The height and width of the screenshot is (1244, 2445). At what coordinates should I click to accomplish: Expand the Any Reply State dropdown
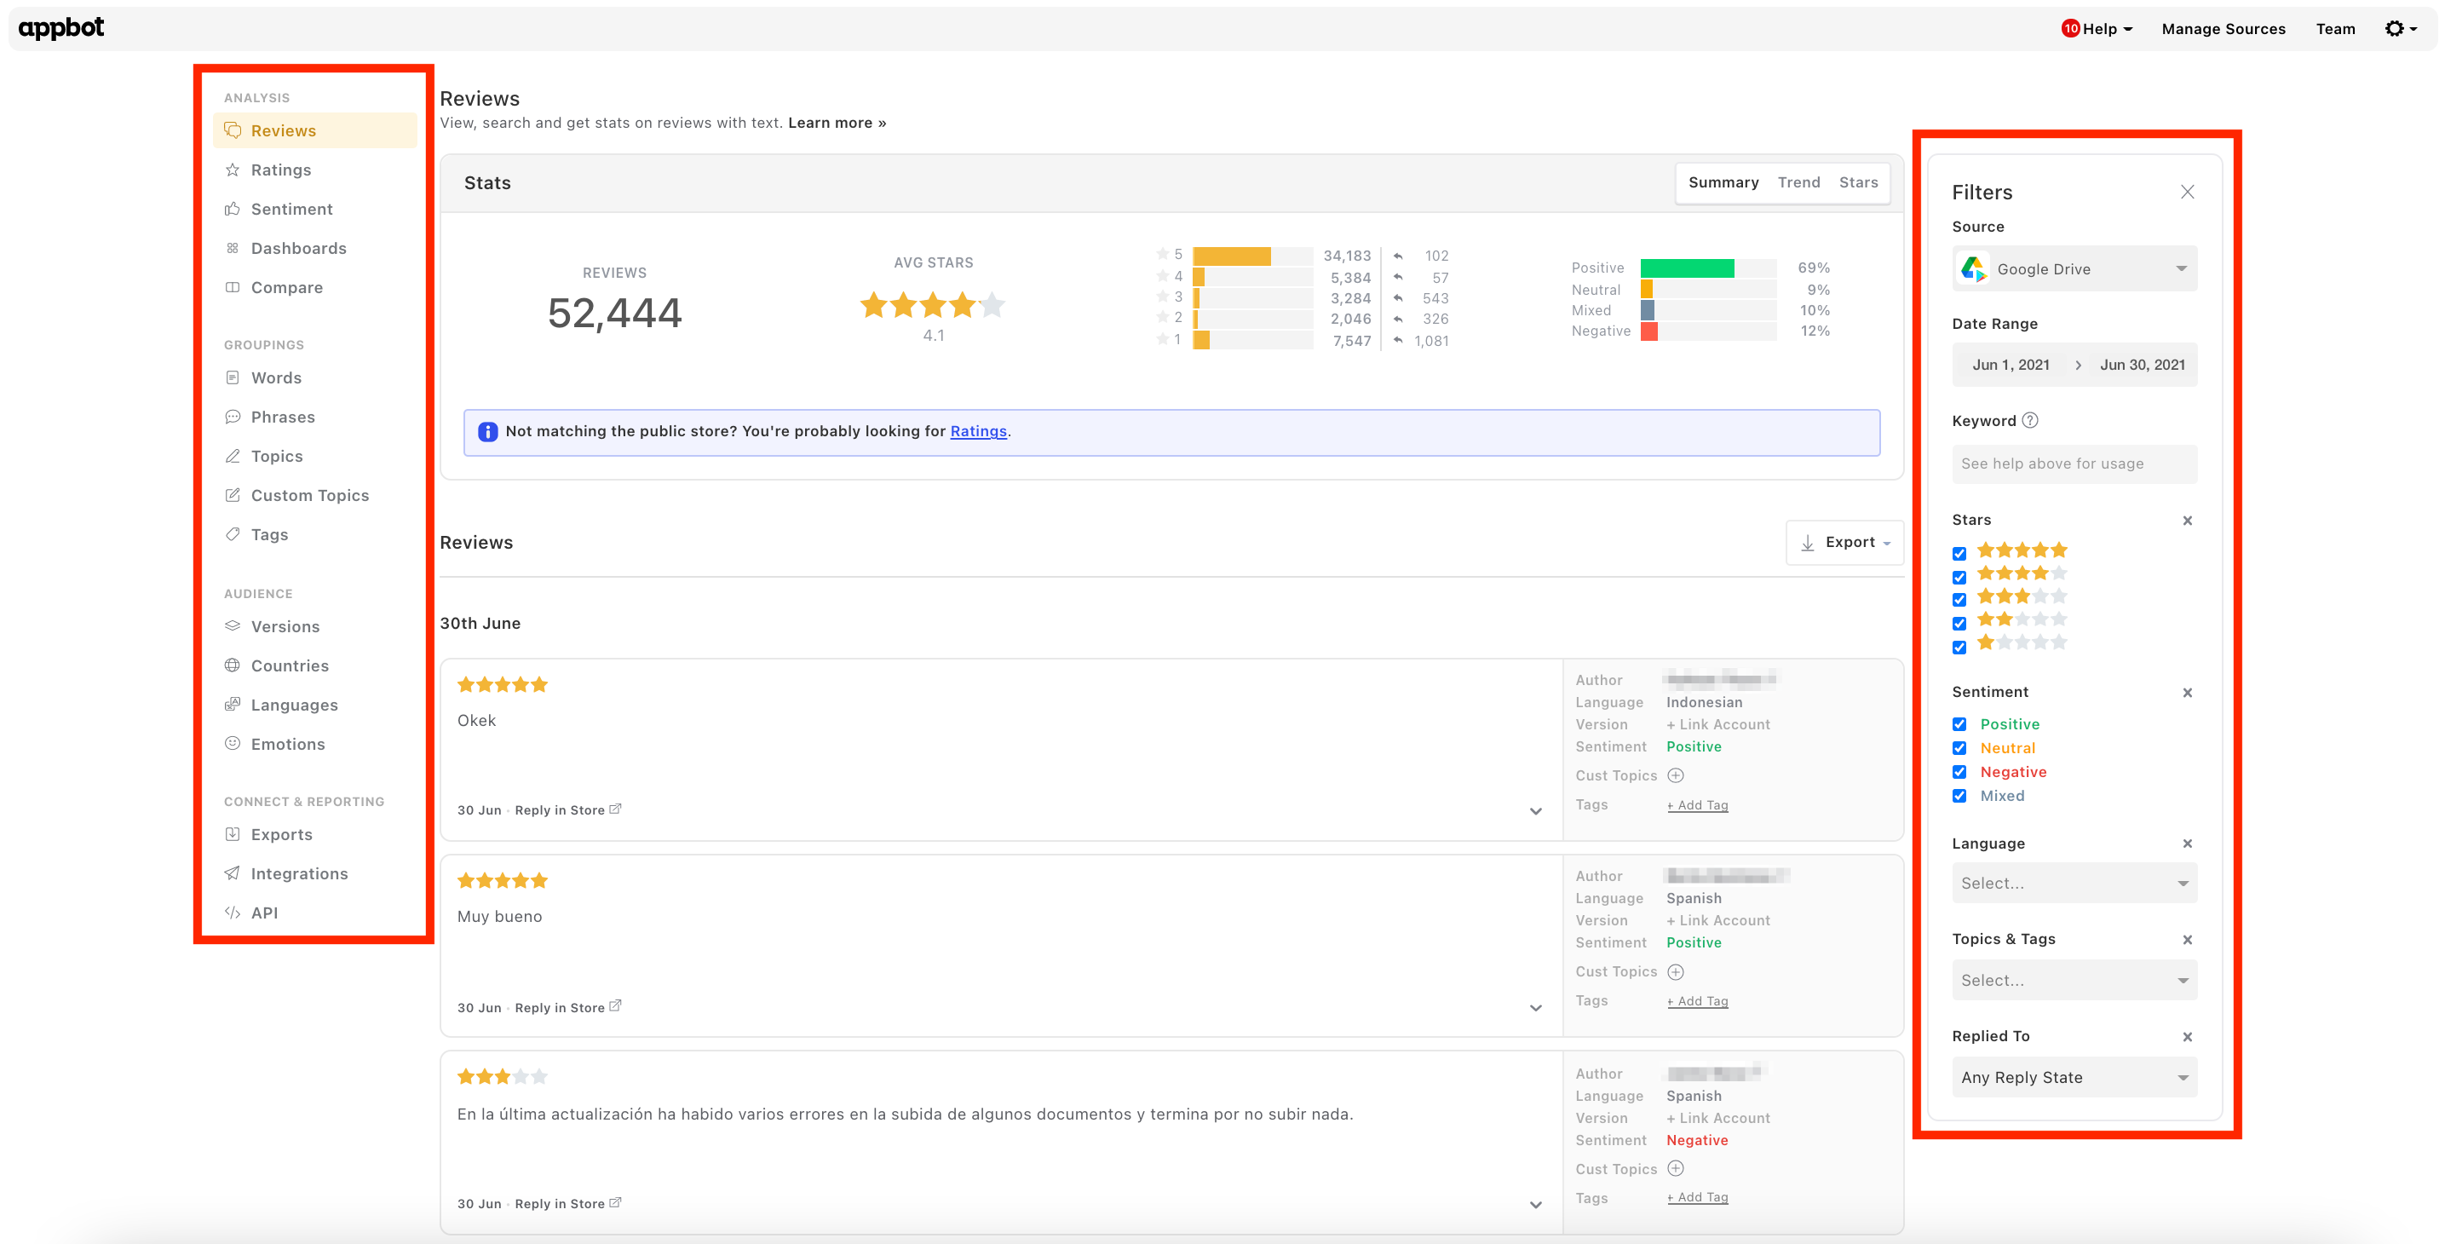(2074, 1077)
